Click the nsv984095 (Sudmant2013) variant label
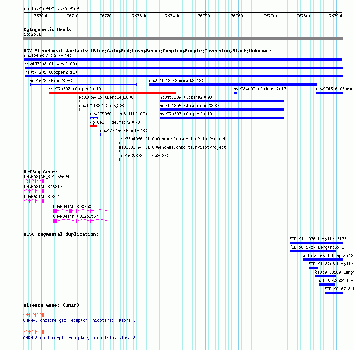Image resolution: width=354 pixels, height=350 pixels. [x=261, y=89]
